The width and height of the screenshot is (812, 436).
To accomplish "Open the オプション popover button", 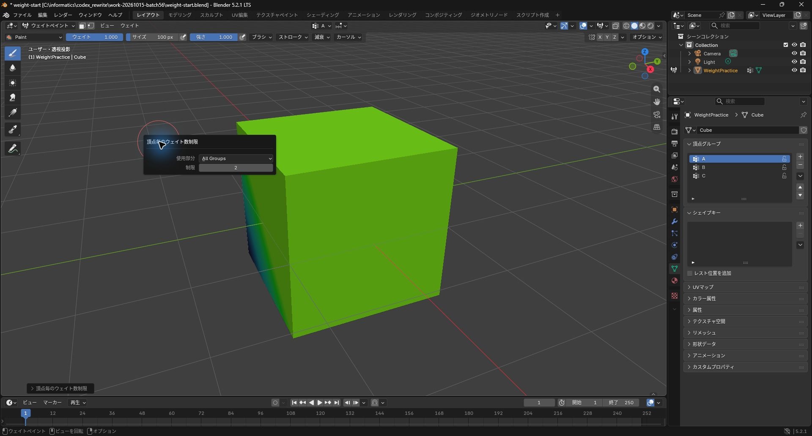I will [647, 37].
